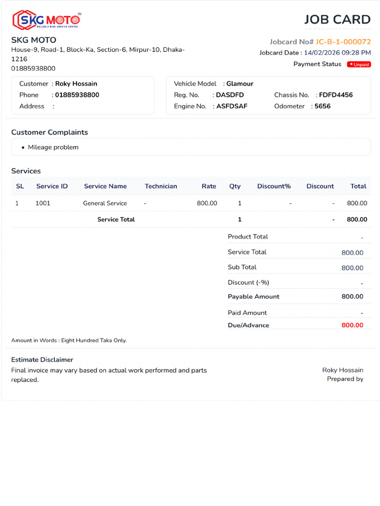This screenshot has width=380, height=506.
Task: Select customer phone number 01885938800
Action: point(77,95)
